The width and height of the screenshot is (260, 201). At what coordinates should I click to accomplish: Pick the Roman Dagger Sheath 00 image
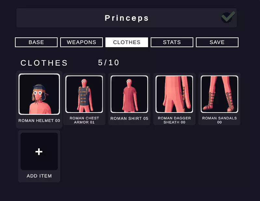[x=174, y=94]
